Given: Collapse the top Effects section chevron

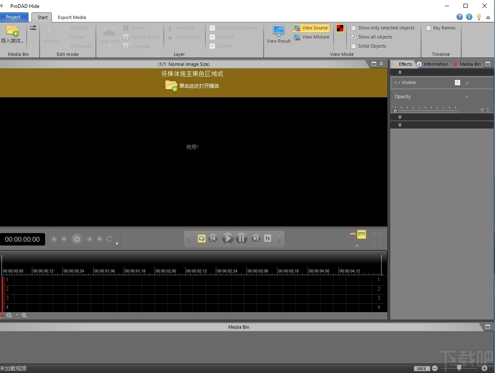Looking at the screenshot, I should [400, 72].
